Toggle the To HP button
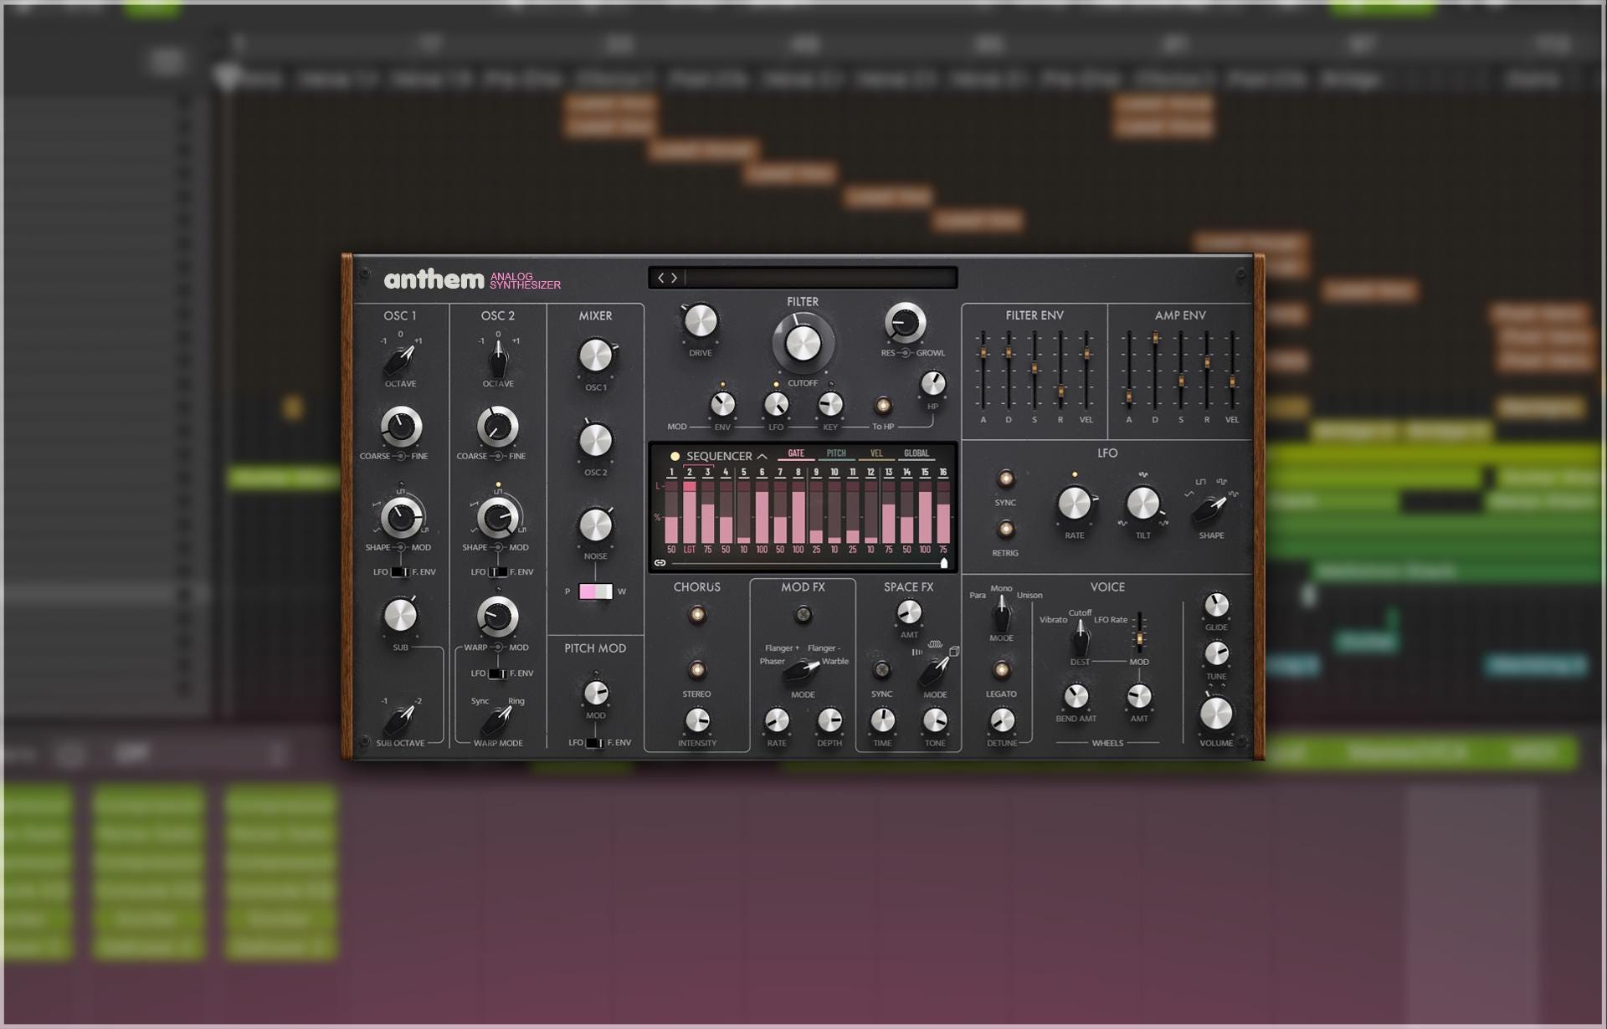The height and width of the screenshot is (1029, 1607). (x=883, y=406)
